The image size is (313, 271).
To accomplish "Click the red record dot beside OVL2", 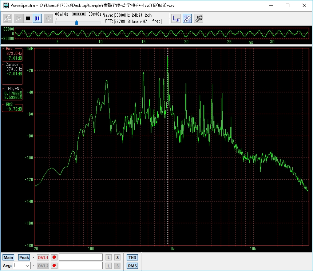I will 54,266.
